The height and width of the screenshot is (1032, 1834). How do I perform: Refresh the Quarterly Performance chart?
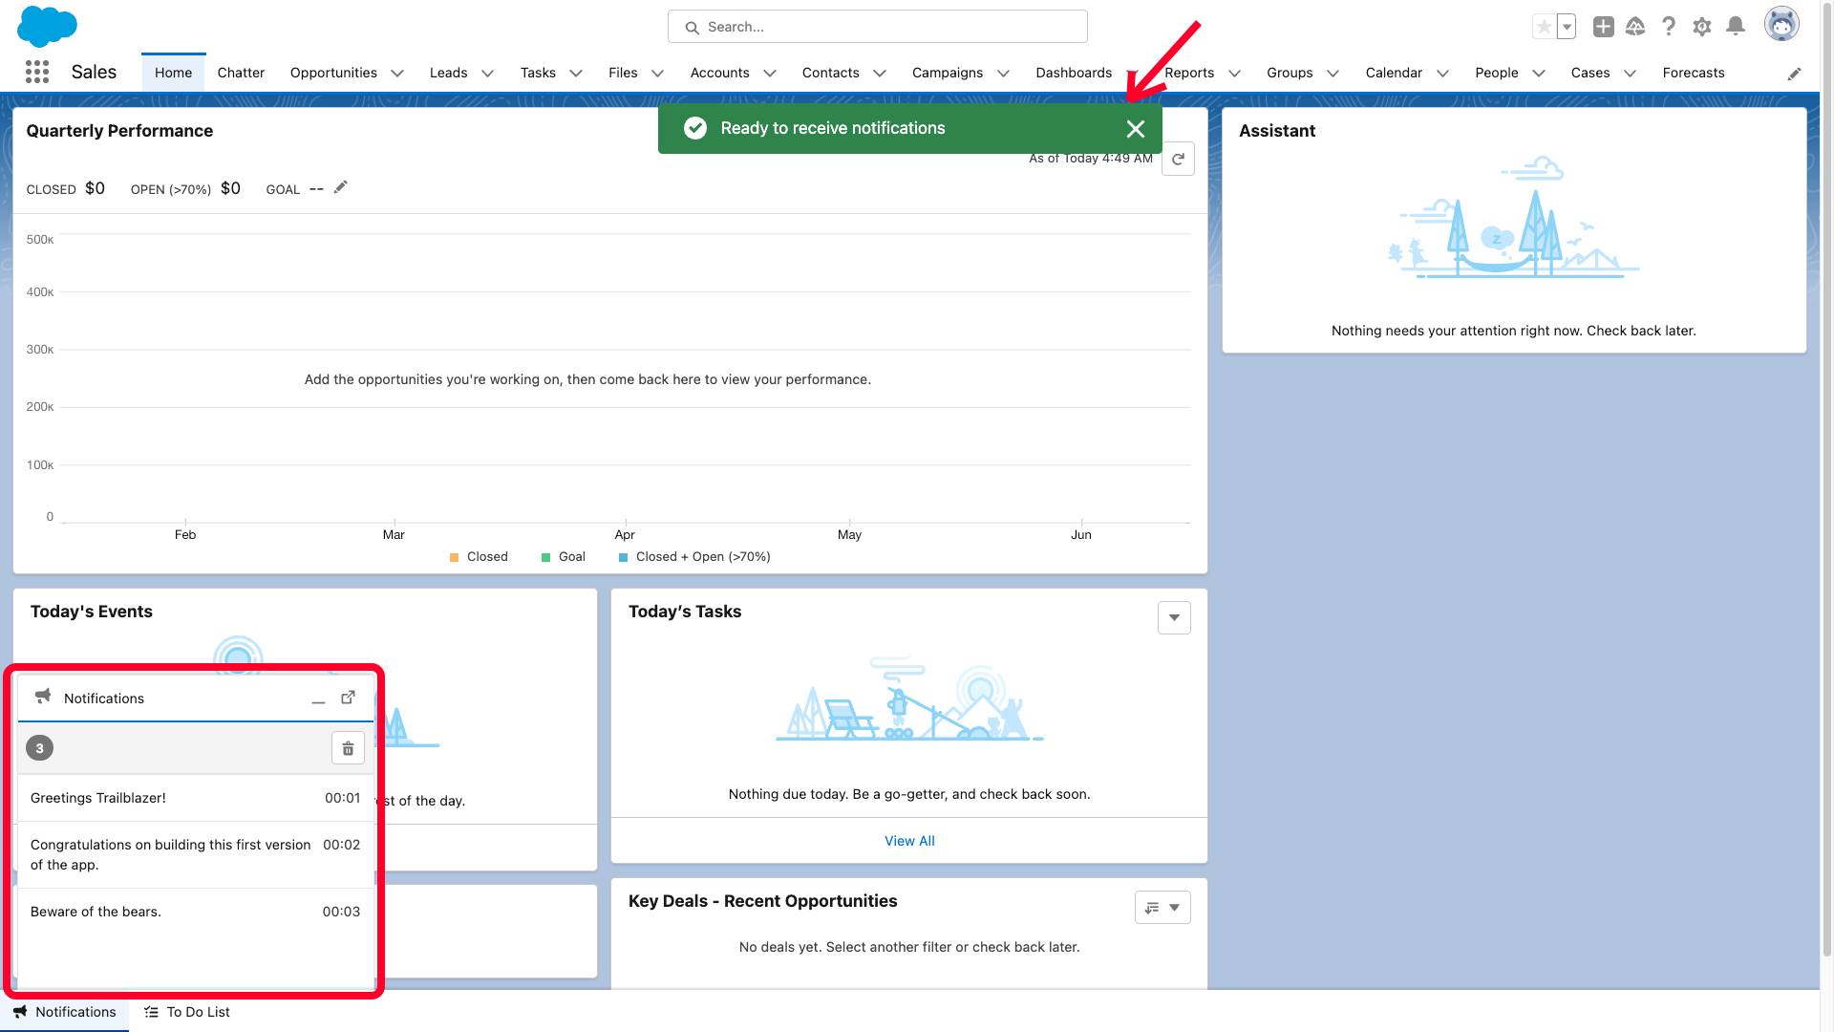pyautogui.click(x=1179, y=160)
